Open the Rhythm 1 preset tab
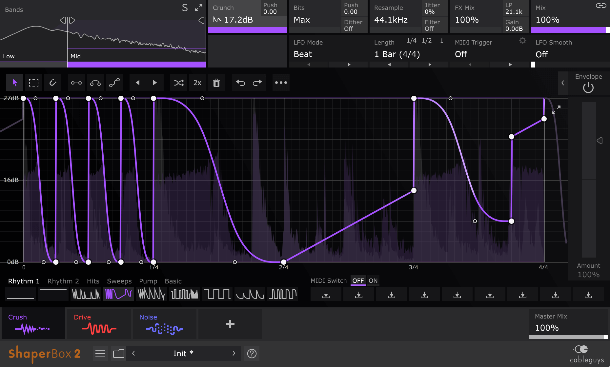 point(24,281)
